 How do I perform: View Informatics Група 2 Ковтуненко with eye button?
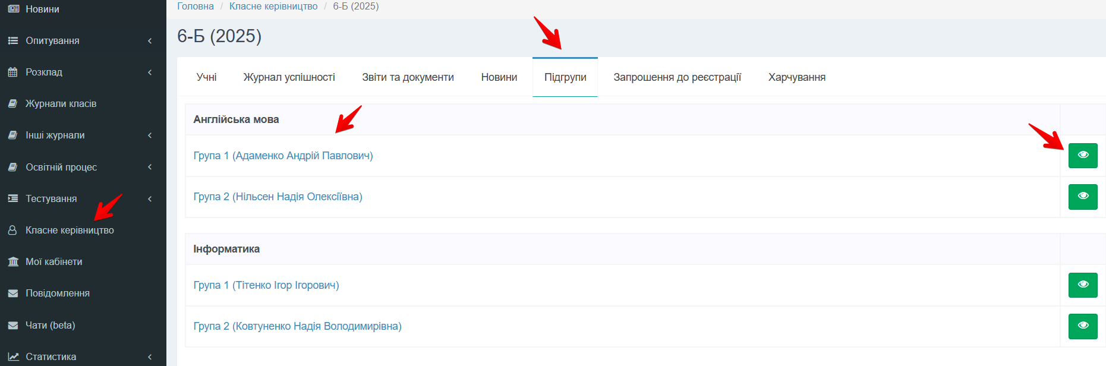tap(1082, 326)
